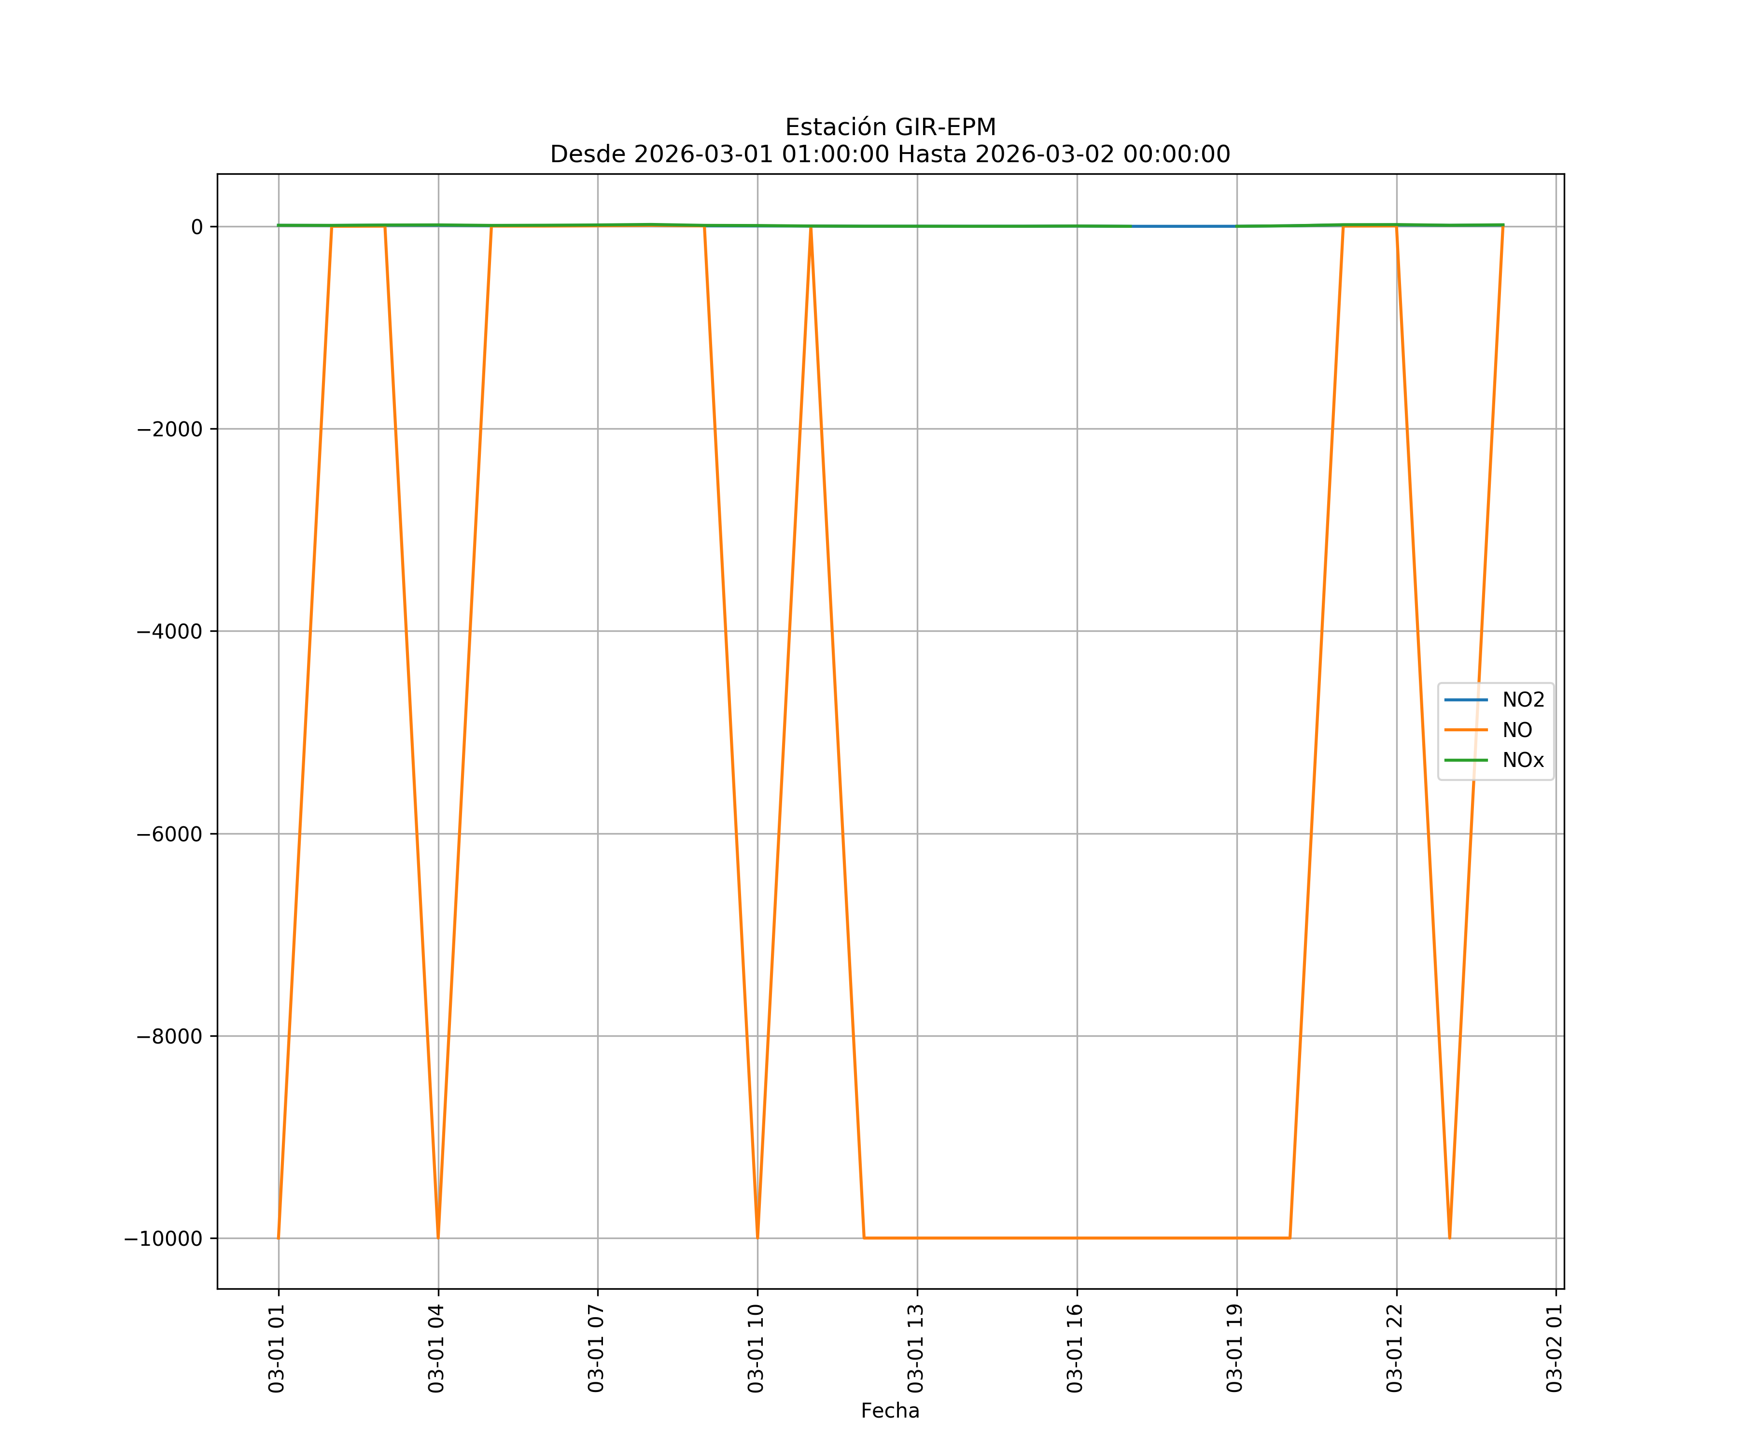Click the 03-01 01 x-axis tick label
Viewport: 1738px width, 1448px height.
click(x=277, y=1349)
